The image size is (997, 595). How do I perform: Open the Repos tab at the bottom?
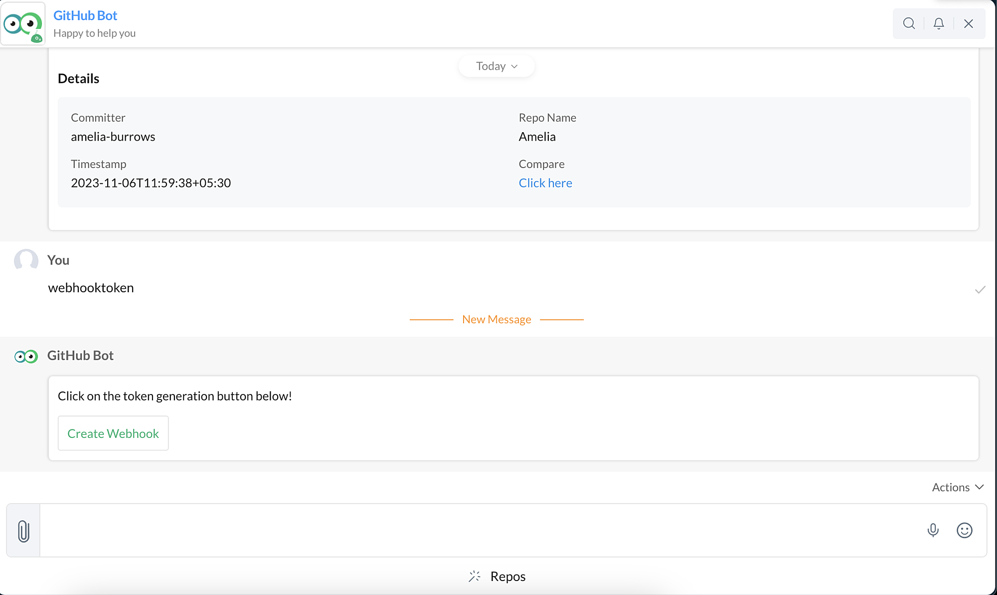pyautogui.click(x=498, y=576)
